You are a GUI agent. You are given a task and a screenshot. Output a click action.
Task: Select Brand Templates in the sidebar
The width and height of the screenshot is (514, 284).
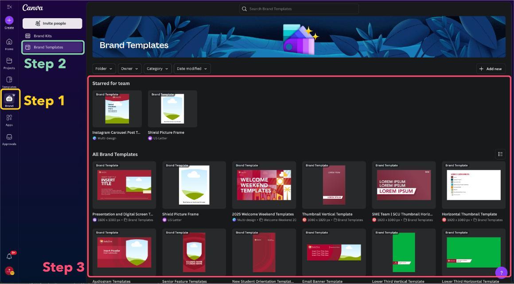click(52, 47)
